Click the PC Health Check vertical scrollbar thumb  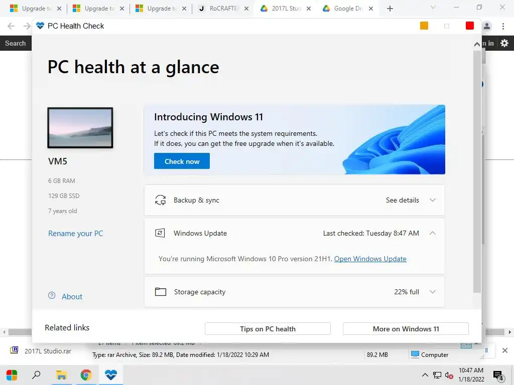click(477, 170)
